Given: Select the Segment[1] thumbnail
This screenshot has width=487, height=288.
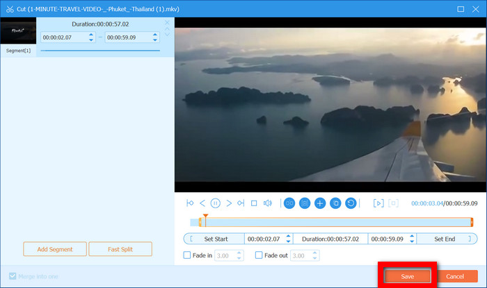Looking at the screenshot, I should click(18, 31).
